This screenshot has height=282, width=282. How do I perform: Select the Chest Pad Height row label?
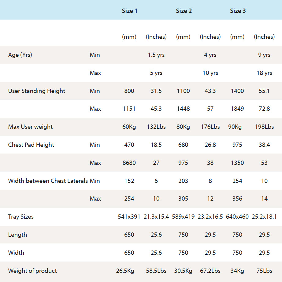31,145
